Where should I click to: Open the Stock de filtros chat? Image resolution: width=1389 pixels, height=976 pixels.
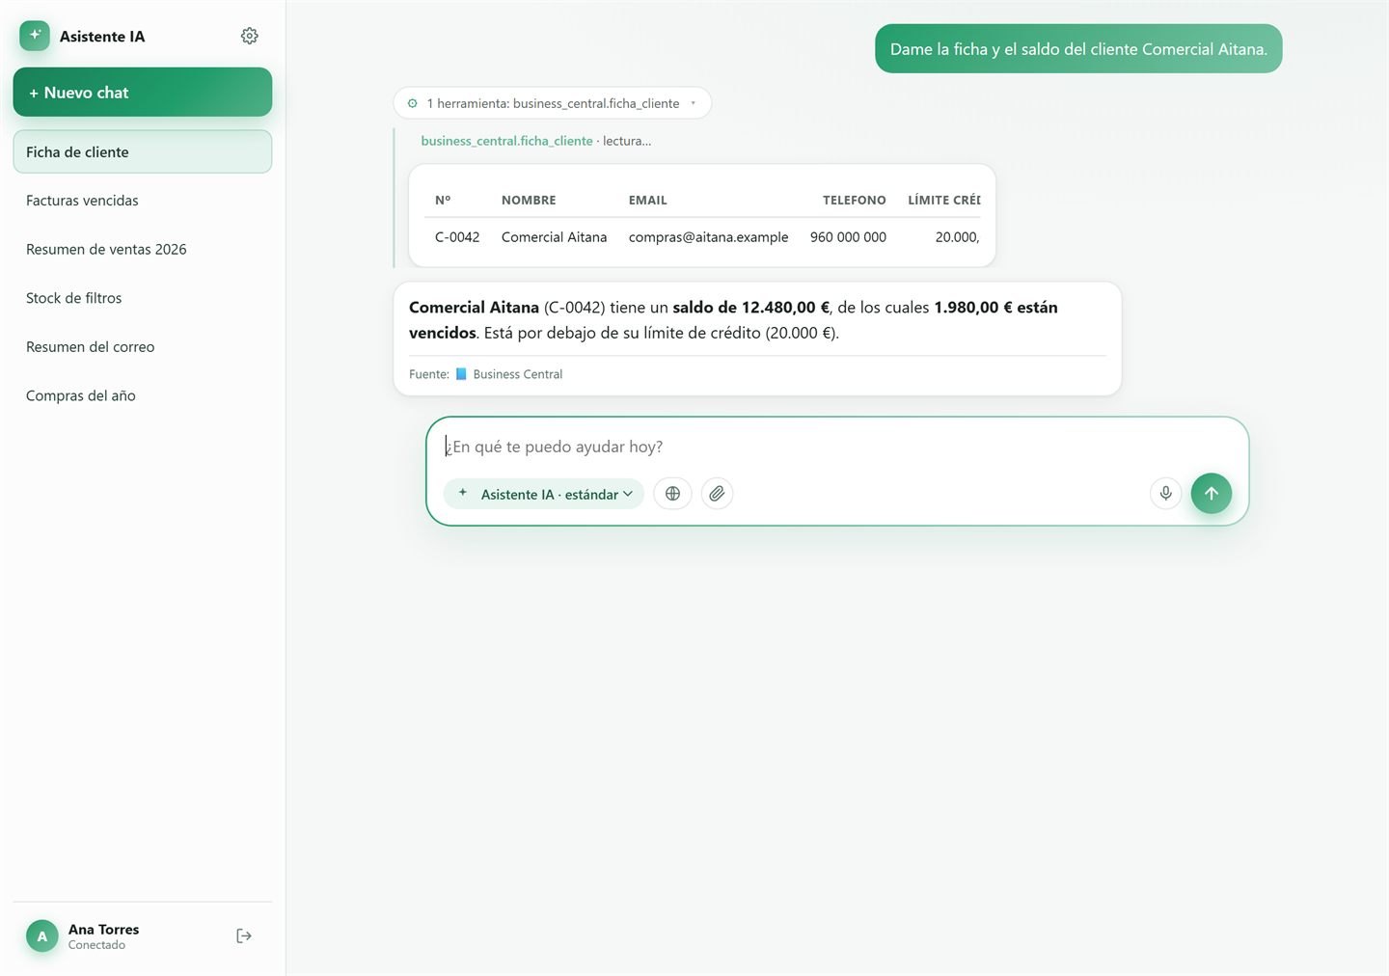click(143, 298)
